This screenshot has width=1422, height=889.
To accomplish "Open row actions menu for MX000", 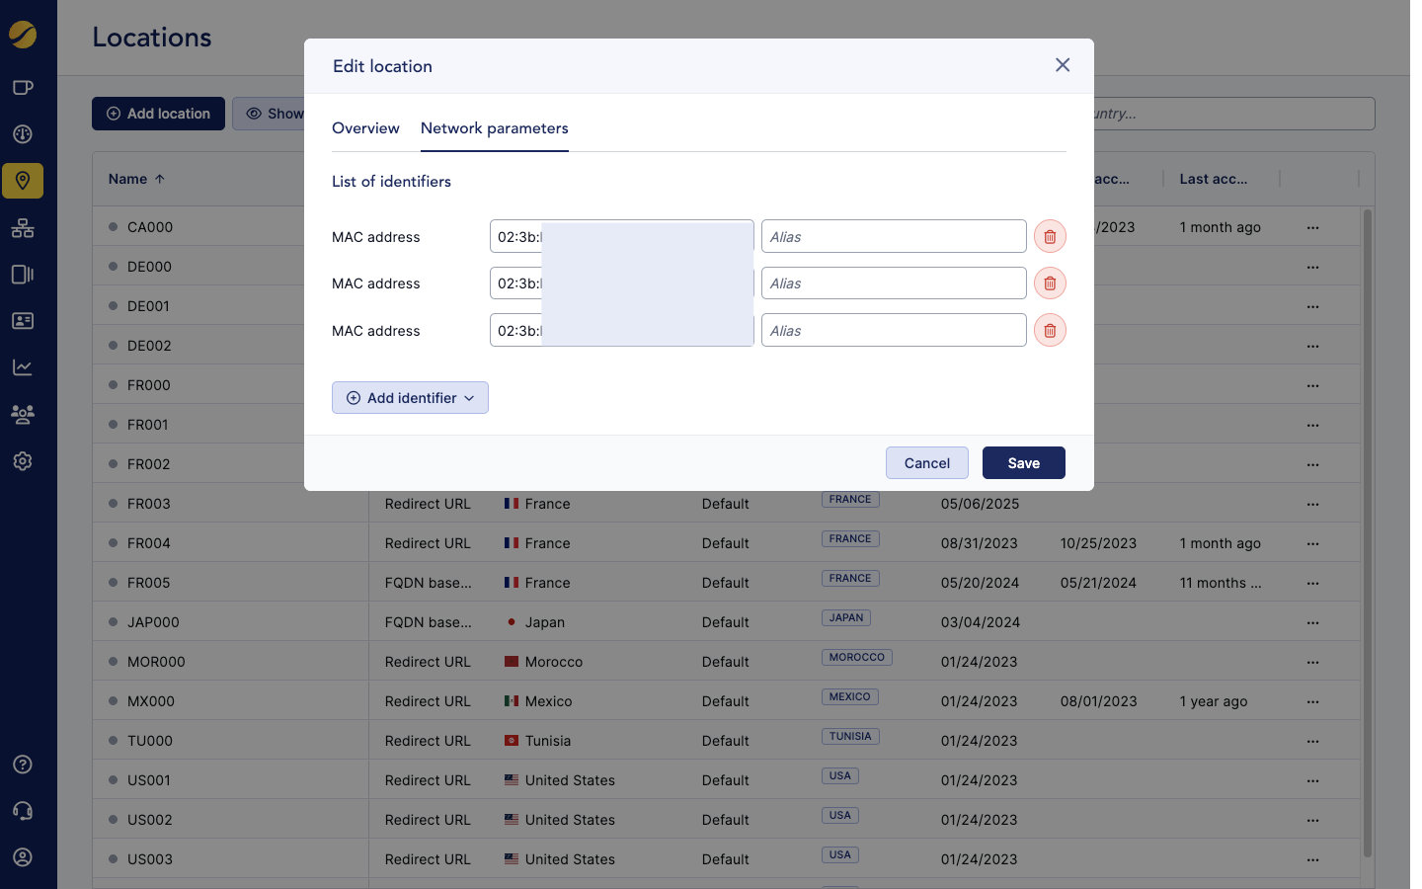I will [1312, 702].
